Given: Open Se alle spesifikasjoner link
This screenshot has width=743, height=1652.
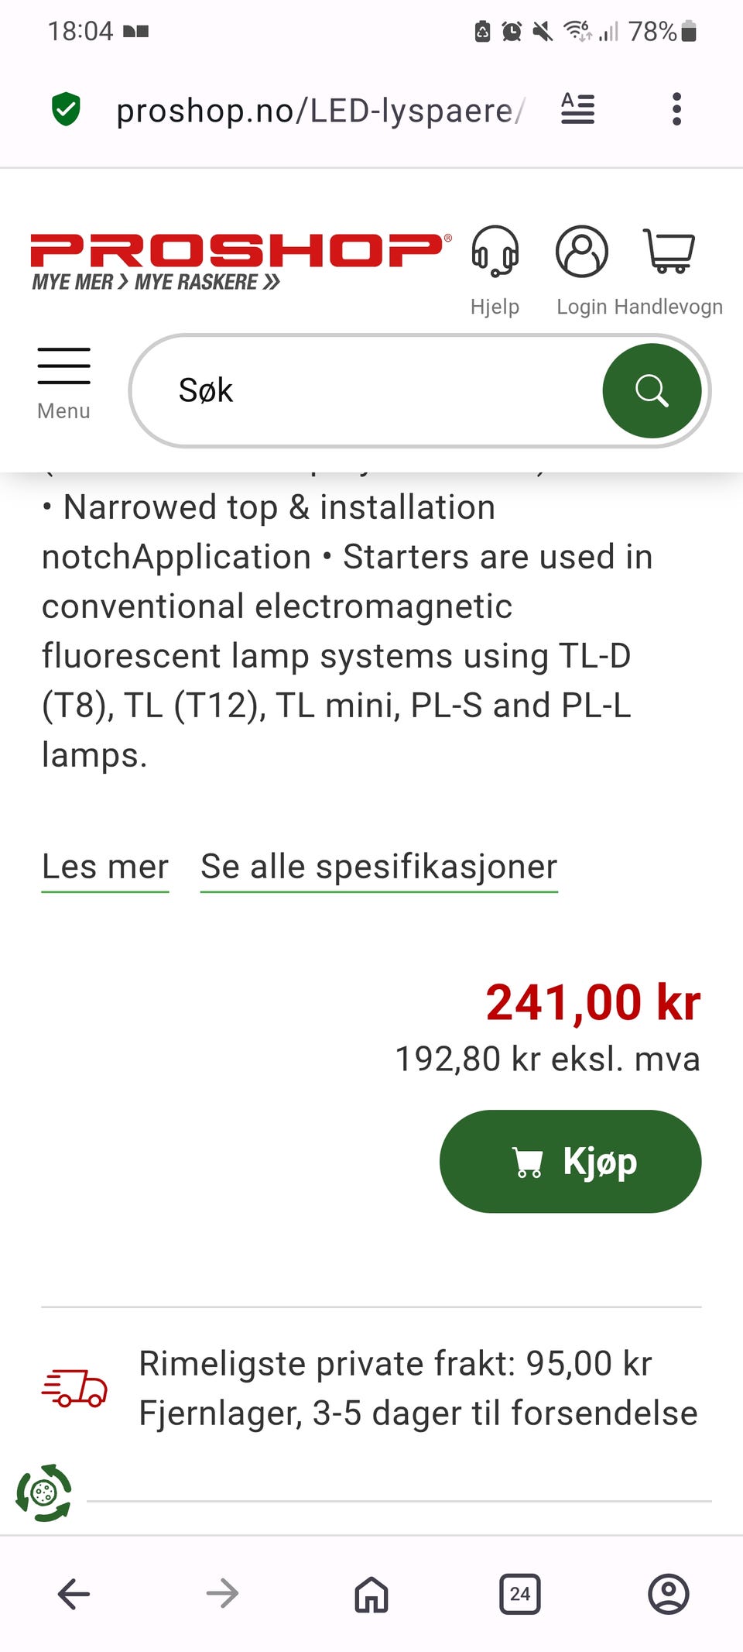Looking at the screenshot, I should pos(379,867).
